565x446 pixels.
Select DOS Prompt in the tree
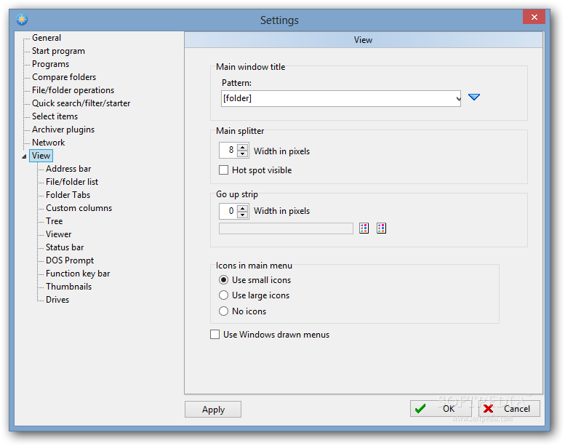point(70,260)
